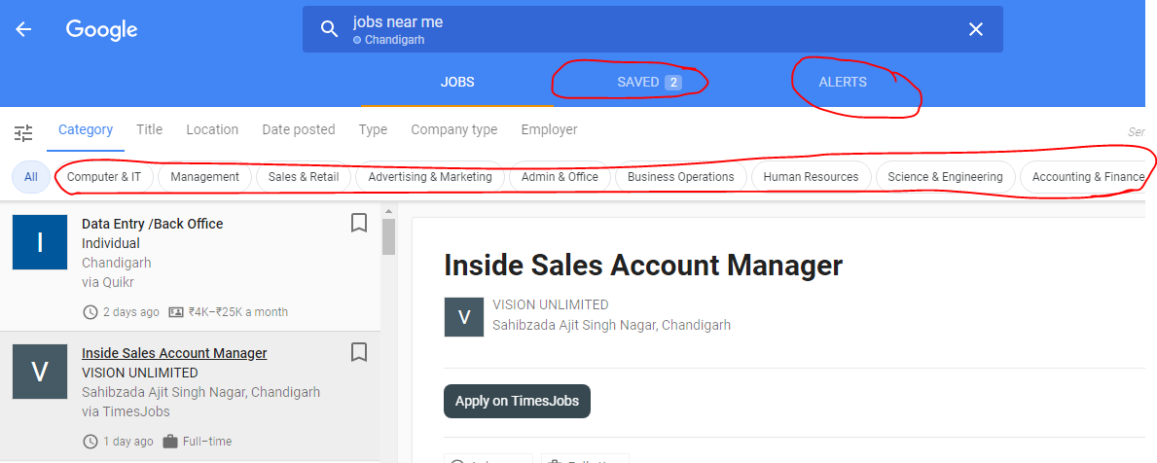Expand the Employer filter
This screenshot has width=1157, height=463.
(549, 129)
